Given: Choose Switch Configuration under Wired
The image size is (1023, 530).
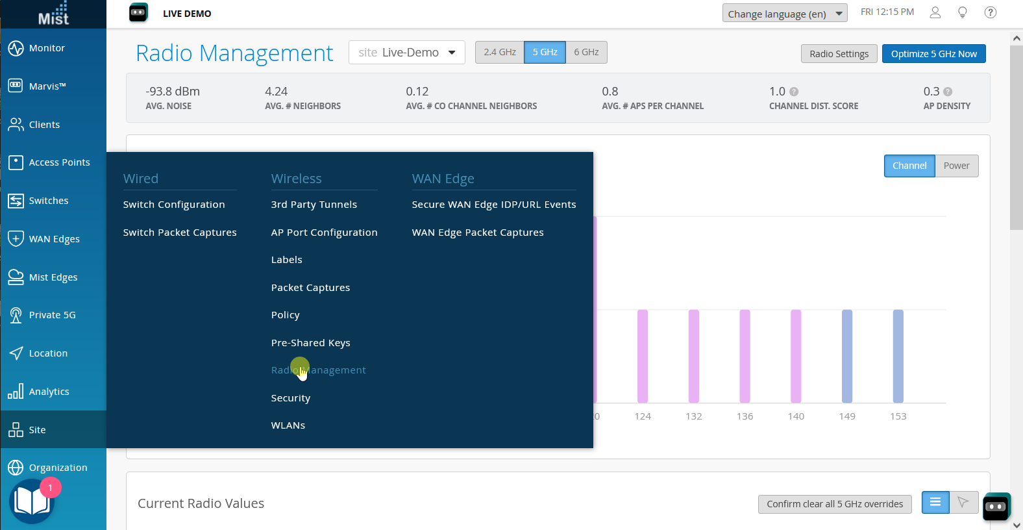Looking at the screenshot, I should 174,205.
